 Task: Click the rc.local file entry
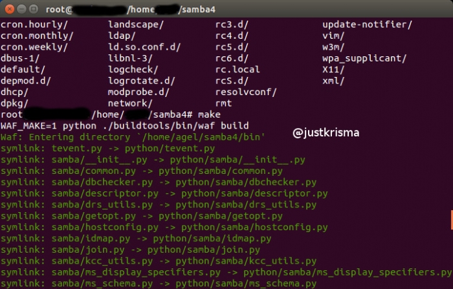pyautogui.click(x=238, y=69)
